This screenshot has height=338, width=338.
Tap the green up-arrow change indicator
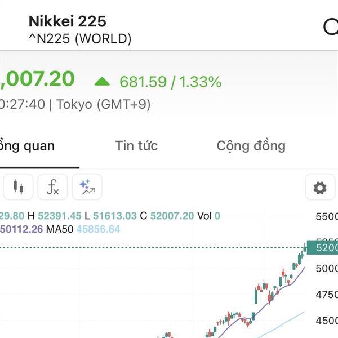pyautogui.click(x=102, y=82)
